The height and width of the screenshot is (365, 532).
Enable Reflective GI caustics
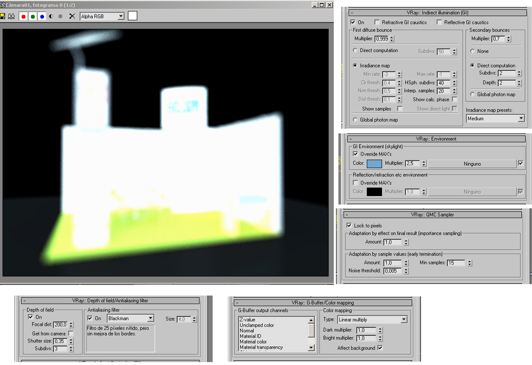pyautogui.click(x=439, y=22)
